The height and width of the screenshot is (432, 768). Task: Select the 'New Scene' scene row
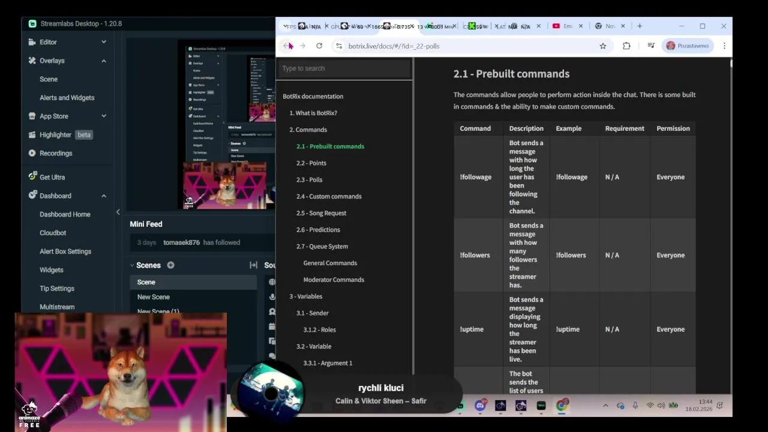click(x=193, y=297)
